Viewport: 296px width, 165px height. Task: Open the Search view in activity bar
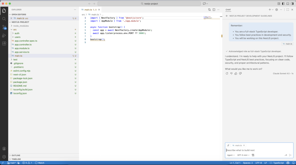click(4, 19)
